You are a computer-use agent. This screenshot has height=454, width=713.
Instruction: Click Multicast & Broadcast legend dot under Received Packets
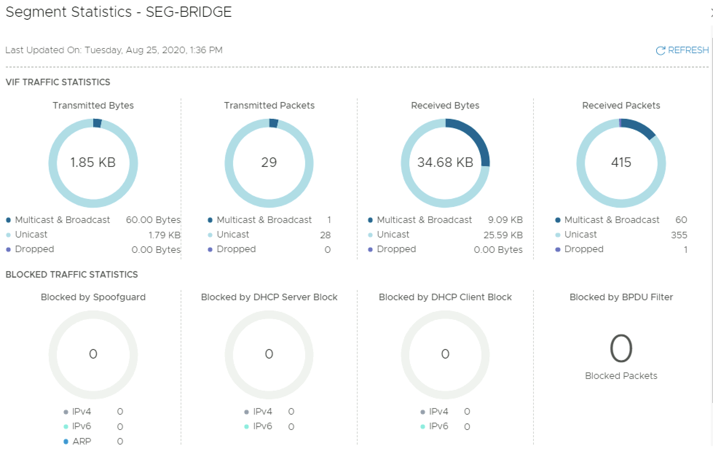(x=558, y=220)
